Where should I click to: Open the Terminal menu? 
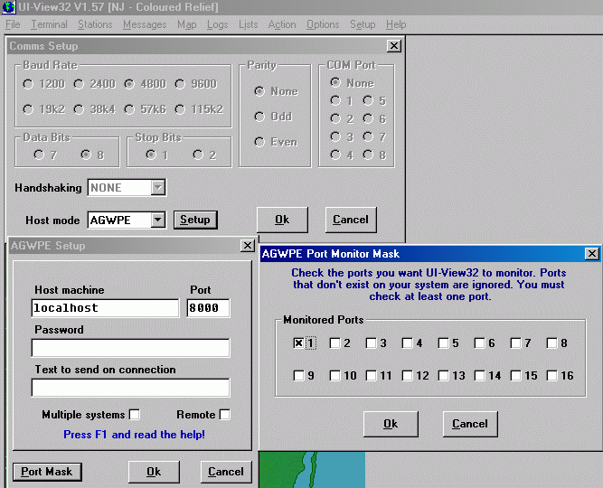tap(49, 24)
